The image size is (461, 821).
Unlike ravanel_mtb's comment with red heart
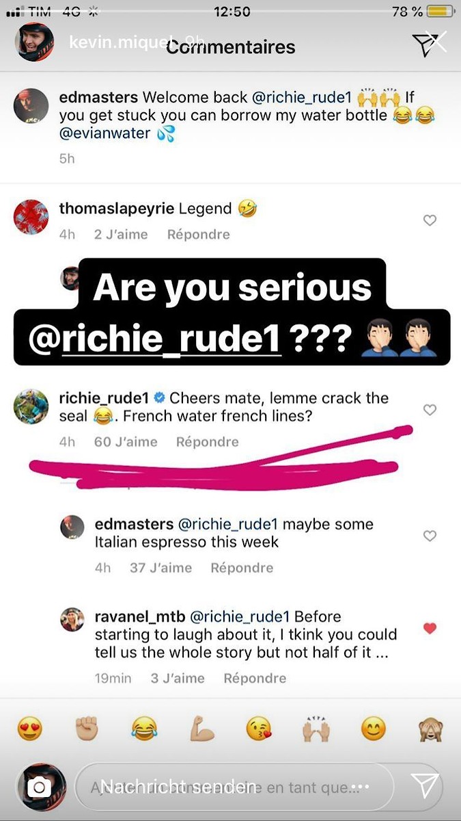pos(430,628)
